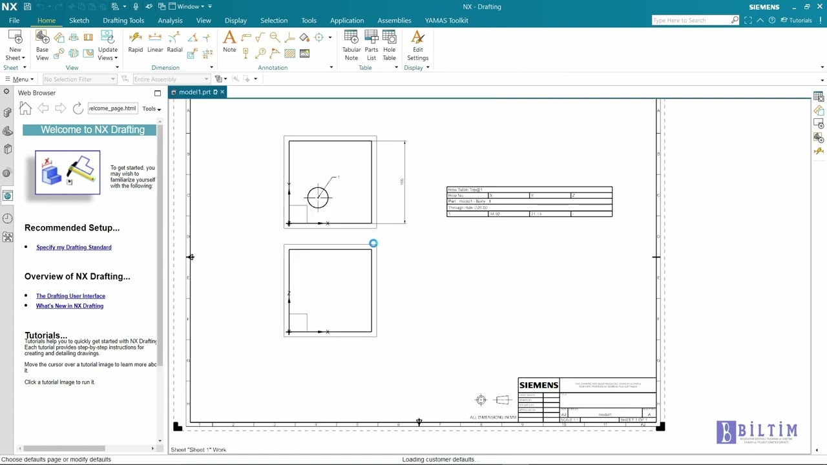Screen dimensions: 827x465
Task: Open the No Selection Filter combo box
Action: 79,79
